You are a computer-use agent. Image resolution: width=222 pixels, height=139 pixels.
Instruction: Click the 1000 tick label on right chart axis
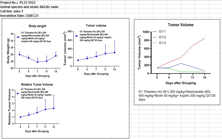point(146,32)
